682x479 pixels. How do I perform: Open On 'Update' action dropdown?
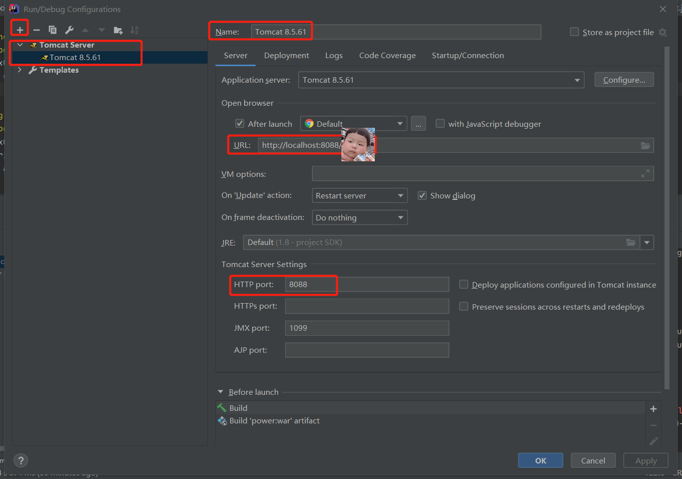click(359, 195)
